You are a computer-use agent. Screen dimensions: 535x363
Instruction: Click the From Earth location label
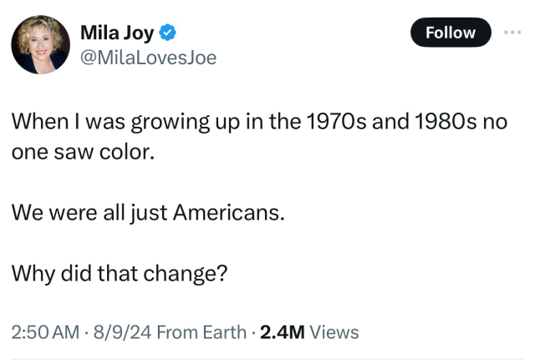point(201,332)
